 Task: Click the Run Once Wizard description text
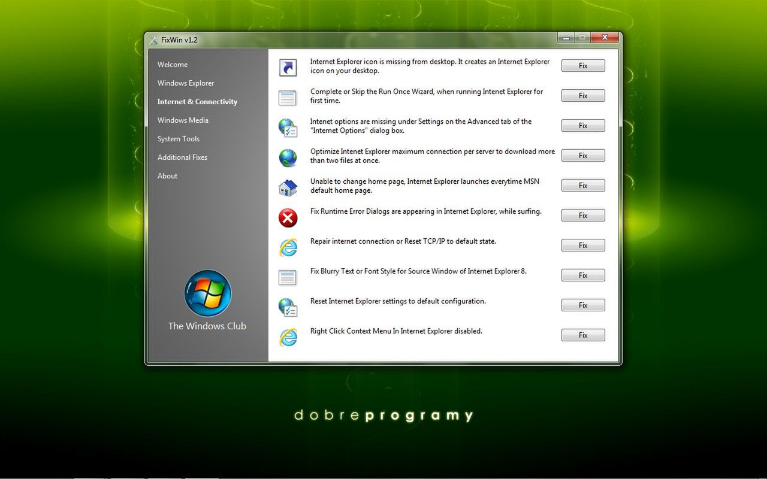[427, 96]
